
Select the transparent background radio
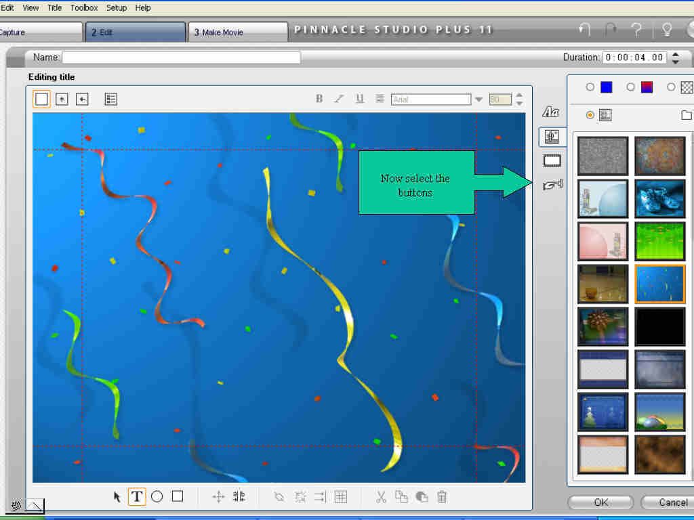coord(671,87)
